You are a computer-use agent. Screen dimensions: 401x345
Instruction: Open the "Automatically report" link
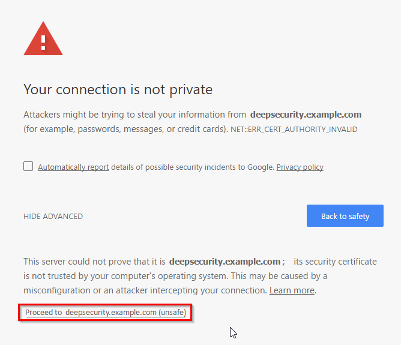click(x=73, y=167)
